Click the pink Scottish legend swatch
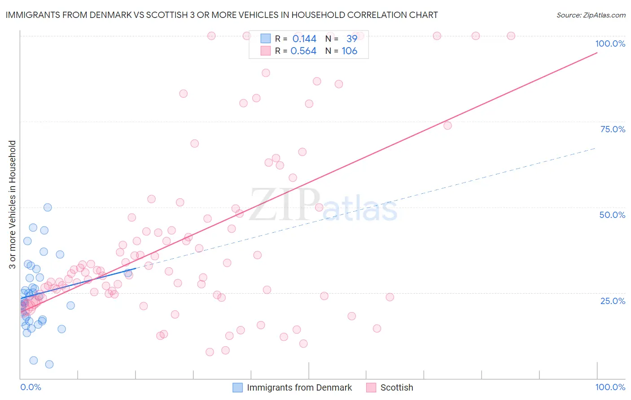631x400 pixels. click(x=371, y=387)
